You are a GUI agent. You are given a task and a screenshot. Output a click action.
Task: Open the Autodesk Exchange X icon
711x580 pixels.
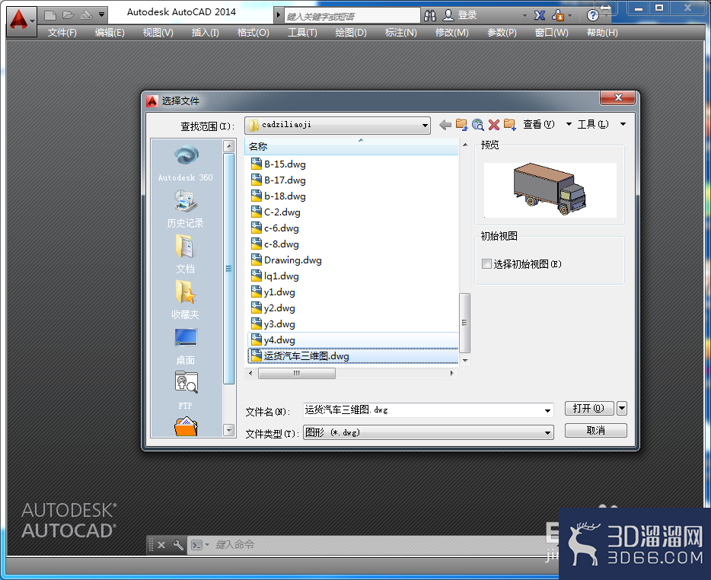point(540,15)
